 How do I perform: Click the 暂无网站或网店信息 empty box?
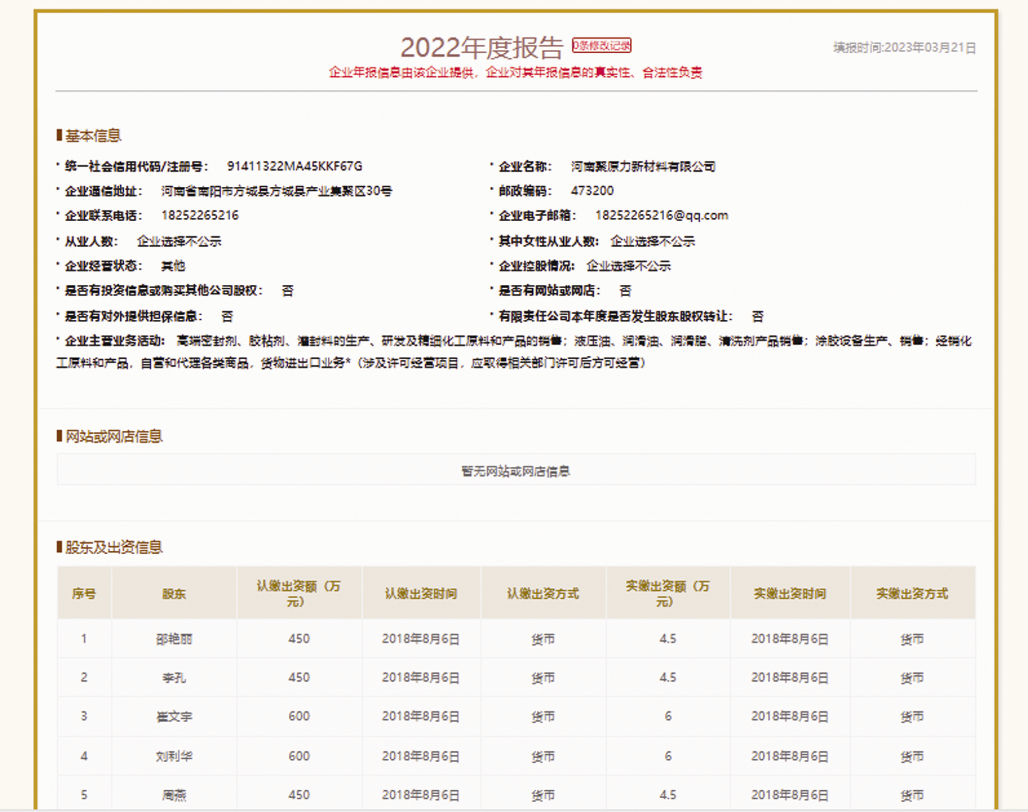(x=516, y=471)
